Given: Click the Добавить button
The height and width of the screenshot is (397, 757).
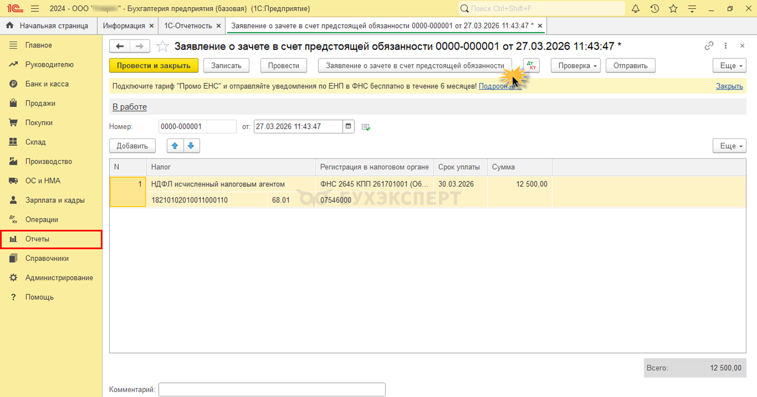Looking at the screenshot, I should 132,146.
